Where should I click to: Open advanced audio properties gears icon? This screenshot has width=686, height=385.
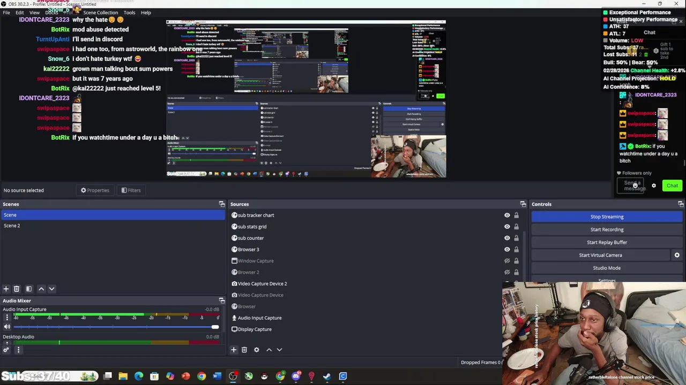[6, 350]
